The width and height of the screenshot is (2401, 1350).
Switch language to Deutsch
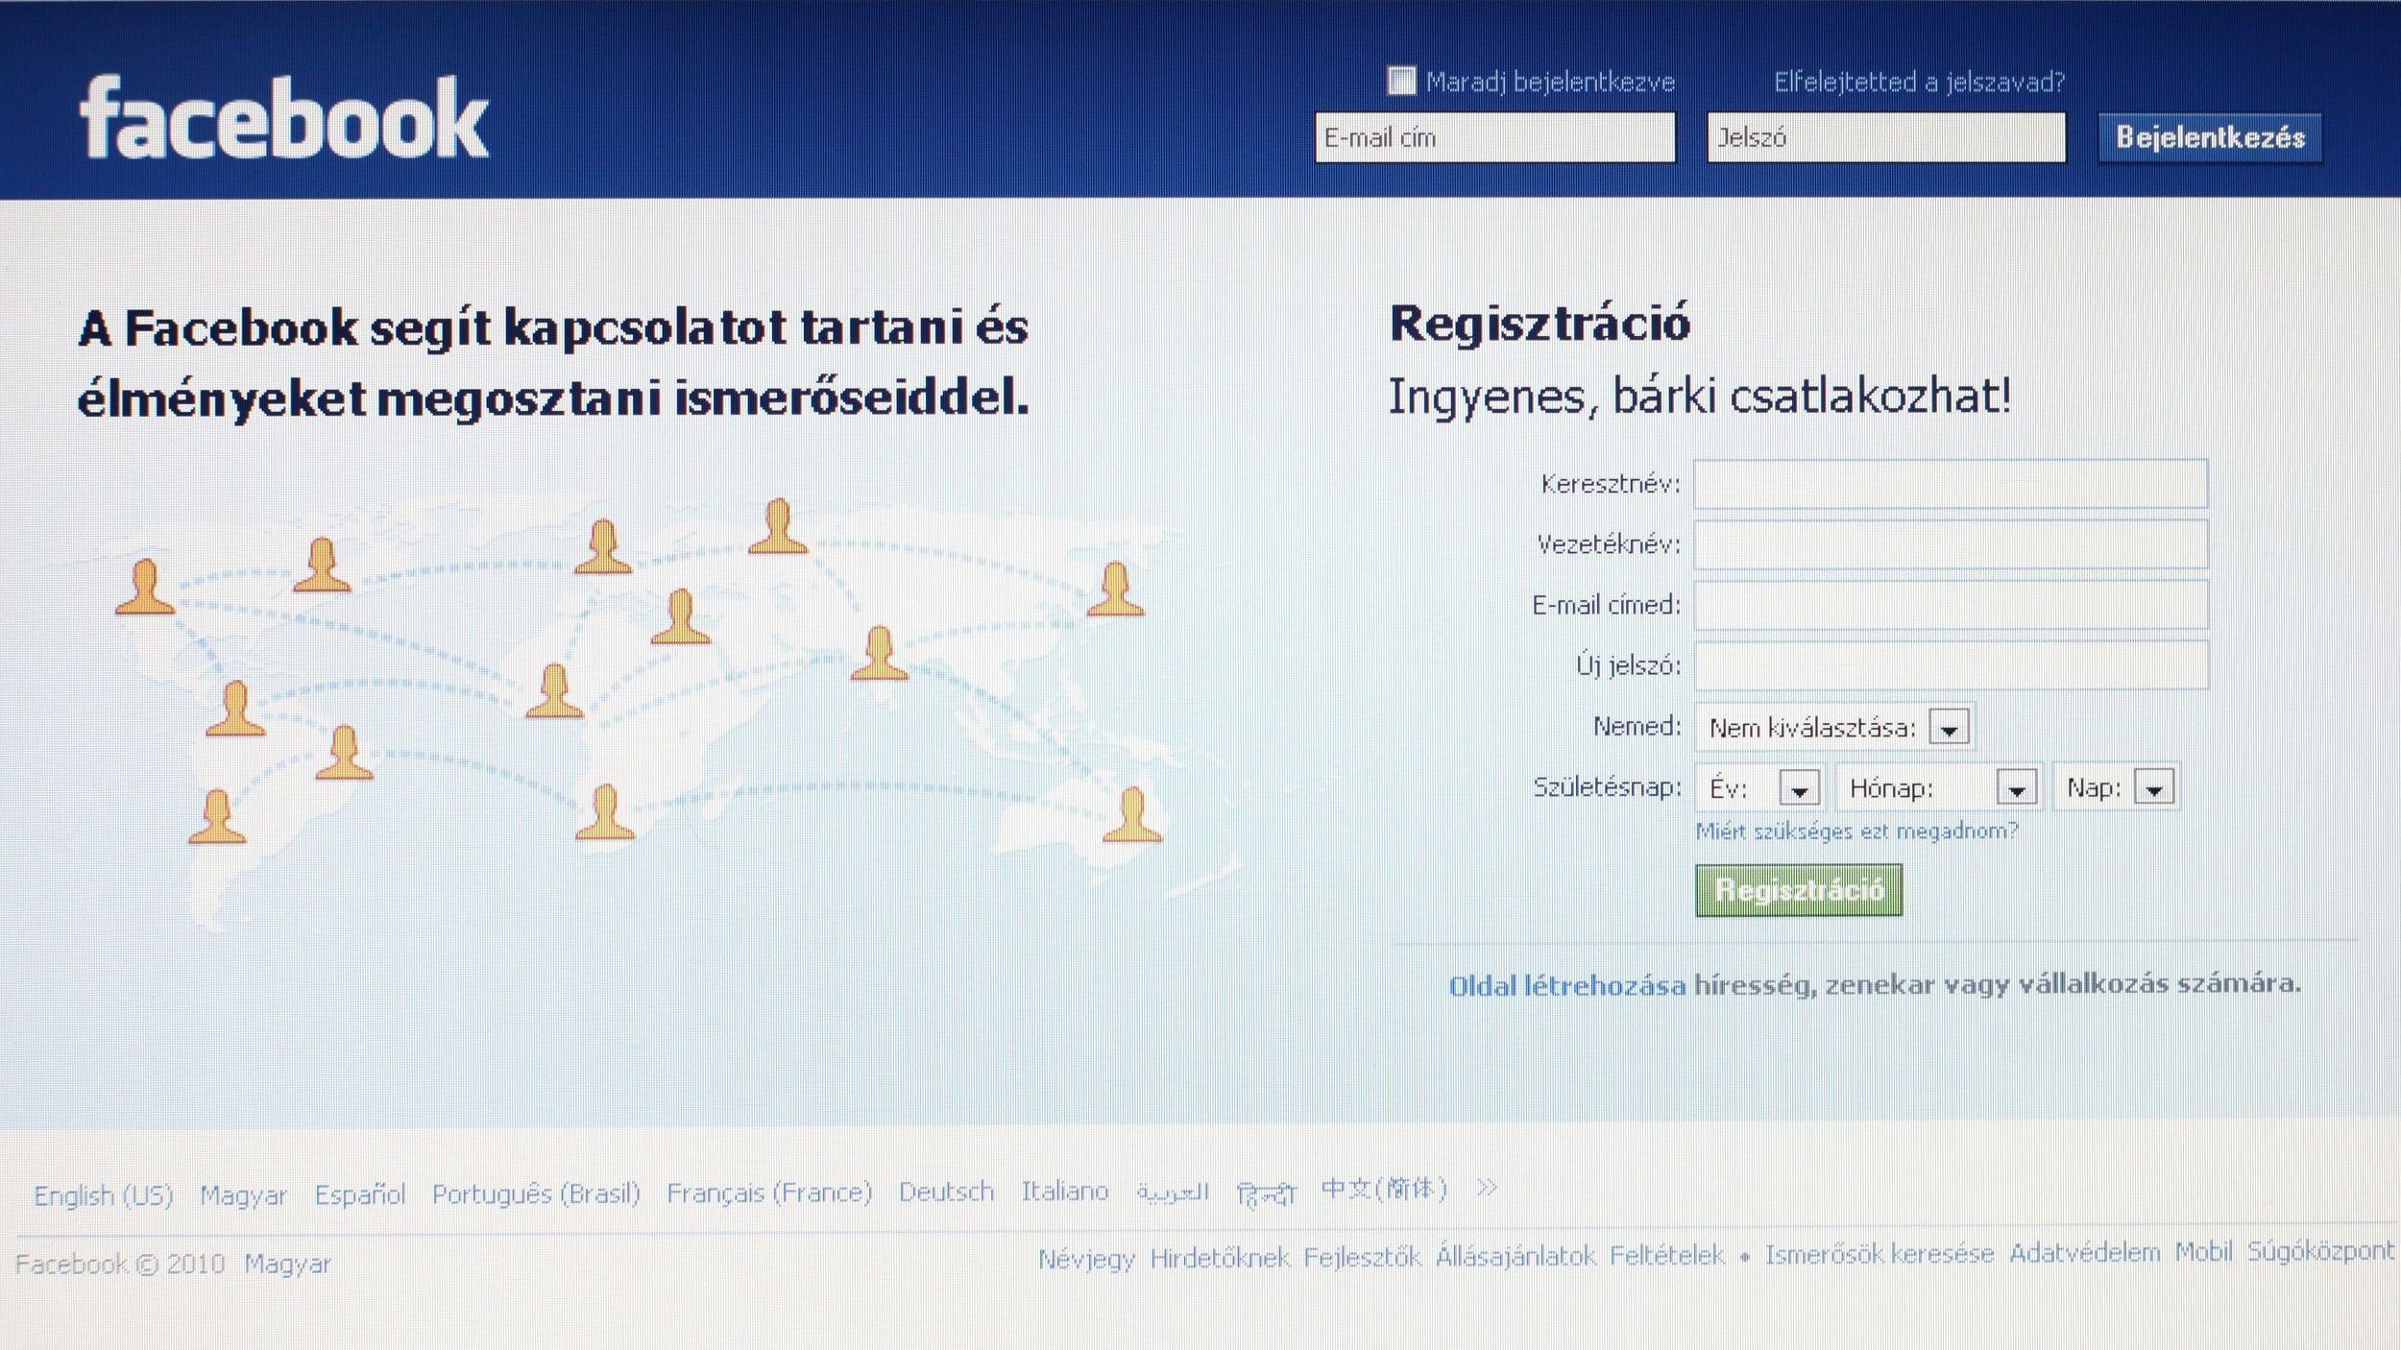pyautogui.click(x=946, y=1192)
